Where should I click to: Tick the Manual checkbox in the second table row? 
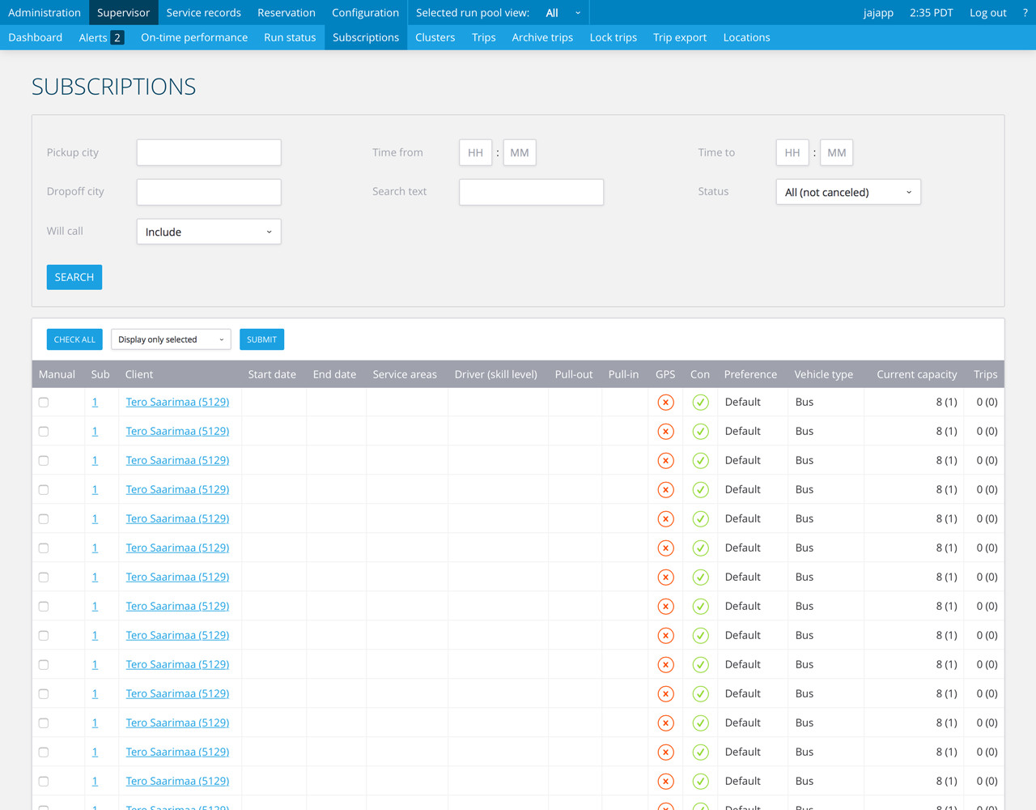pos(44,432)
